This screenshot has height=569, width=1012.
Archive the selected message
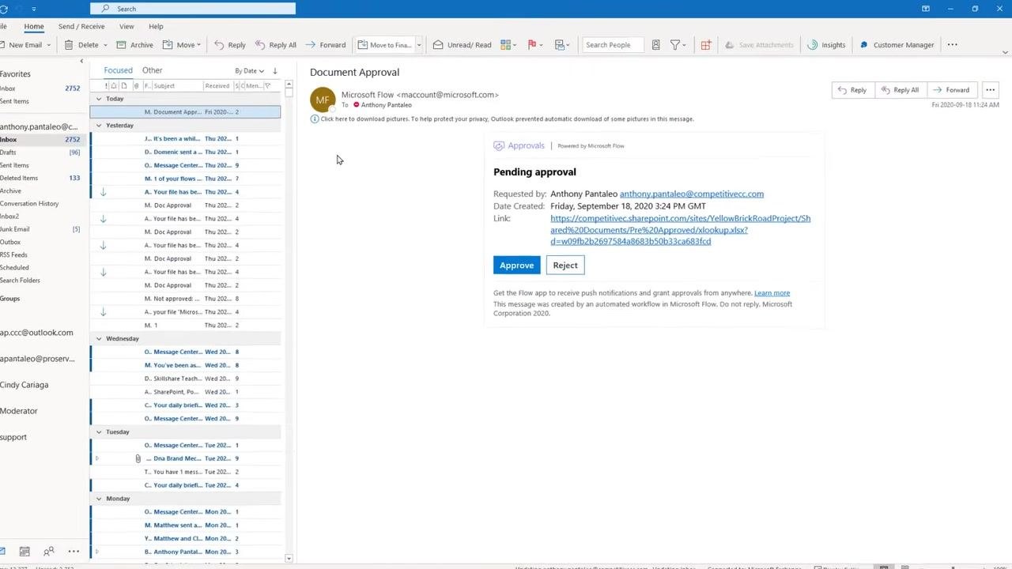(135, 45)
